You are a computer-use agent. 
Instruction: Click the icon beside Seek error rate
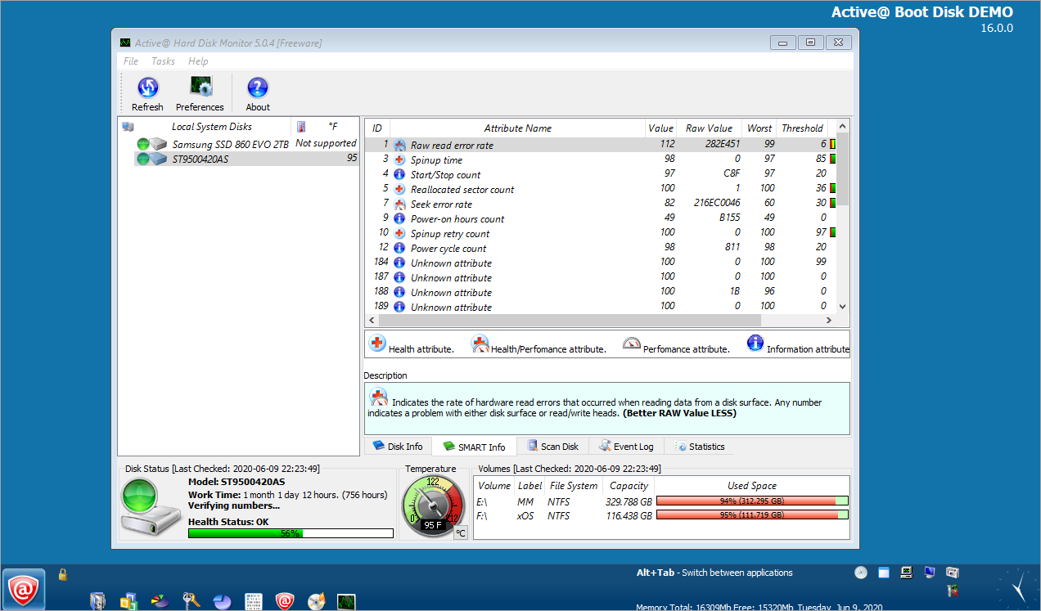tap(399, 204)
